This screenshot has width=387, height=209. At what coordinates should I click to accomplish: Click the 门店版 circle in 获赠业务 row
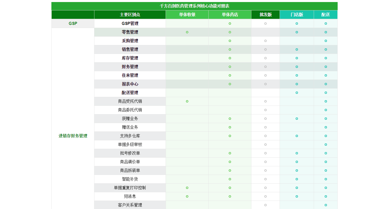click(297, 118)
